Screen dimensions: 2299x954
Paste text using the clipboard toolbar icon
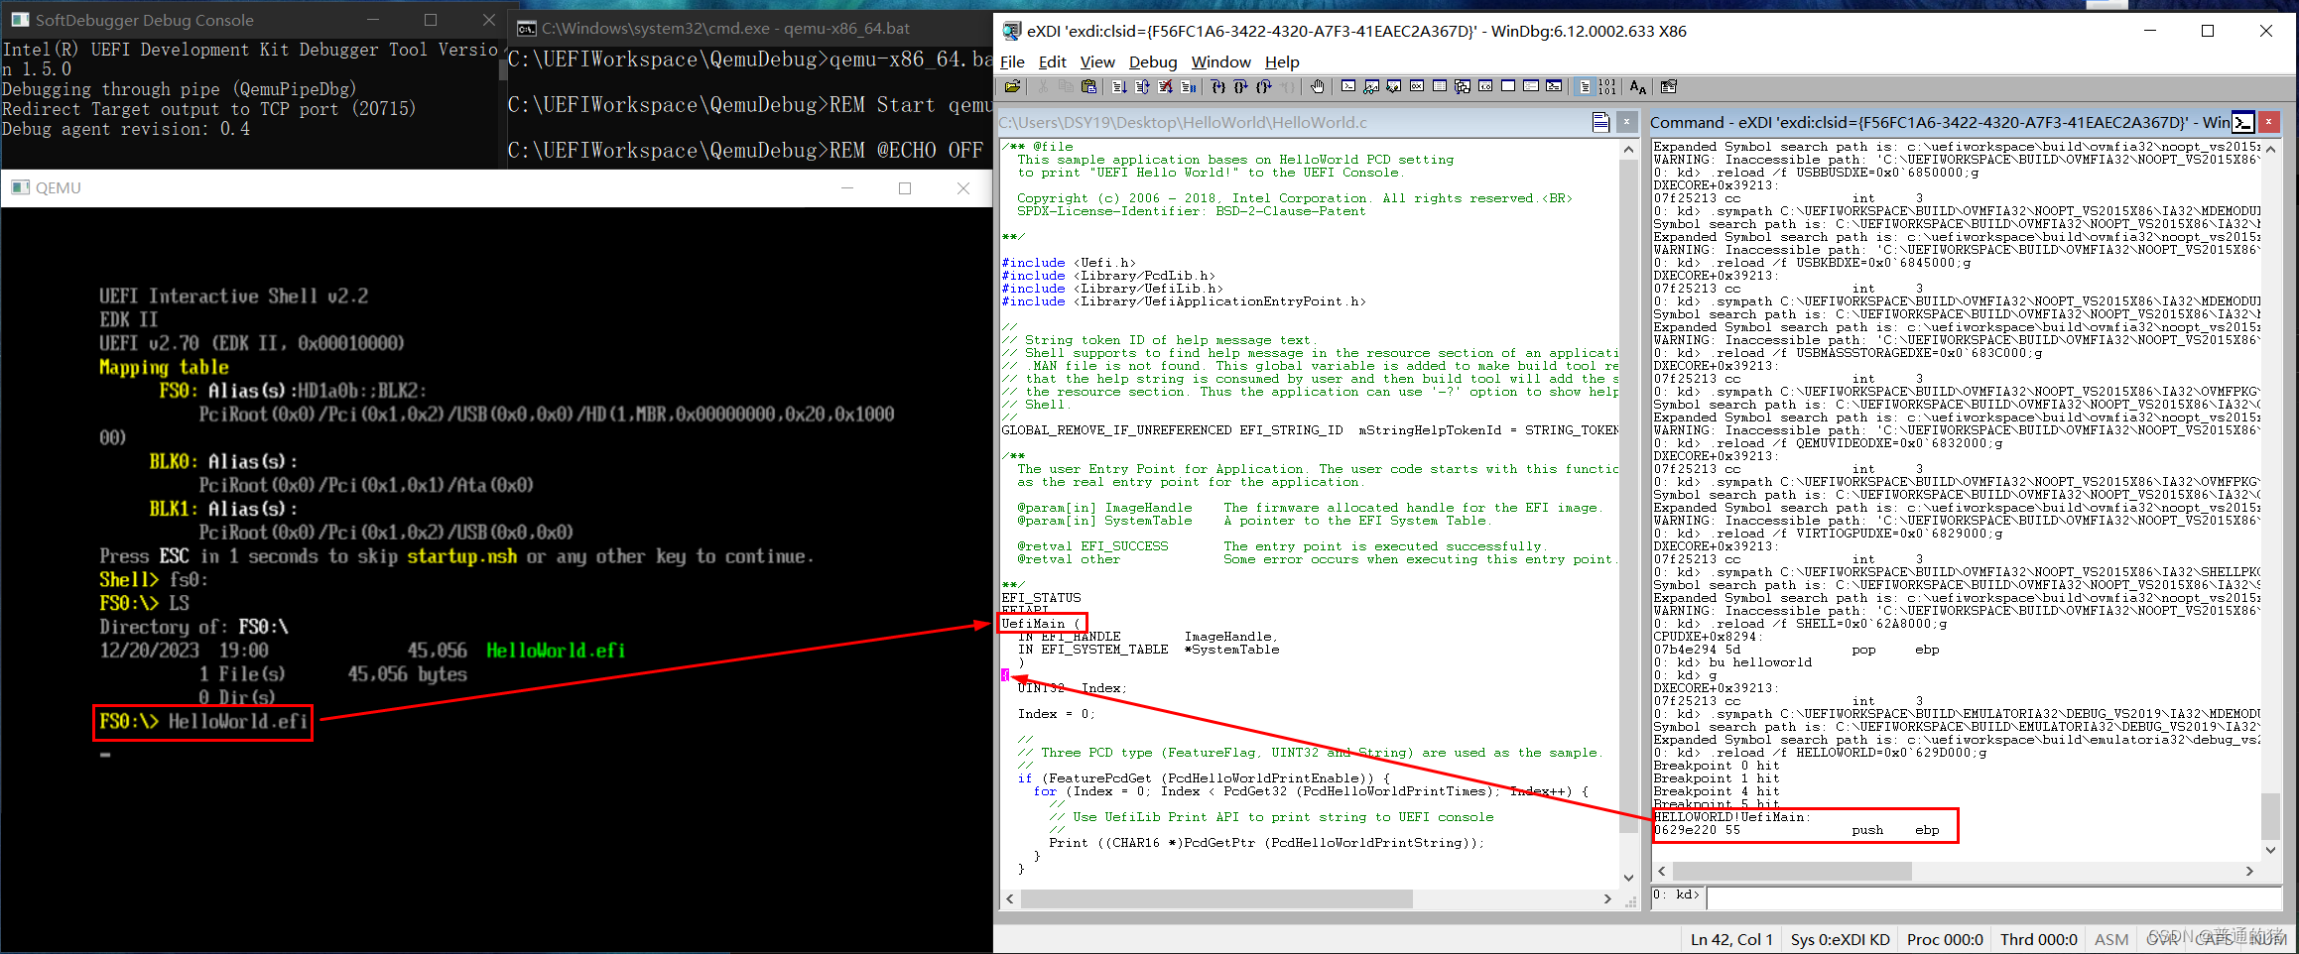(x=1089, y=87)
